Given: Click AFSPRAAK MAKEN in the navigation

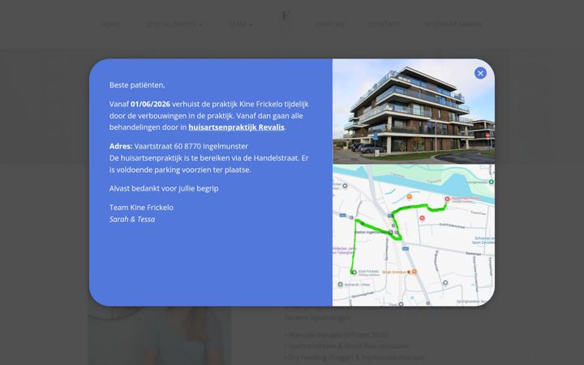Looking at the screenshot, I should click(453, 24).
